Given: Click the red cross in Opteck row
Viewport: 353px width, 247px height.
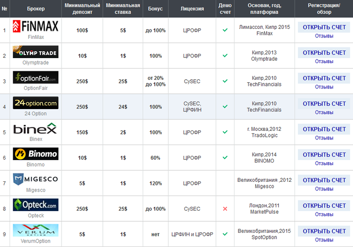Looking at the screenshot, I should [225, 209].
